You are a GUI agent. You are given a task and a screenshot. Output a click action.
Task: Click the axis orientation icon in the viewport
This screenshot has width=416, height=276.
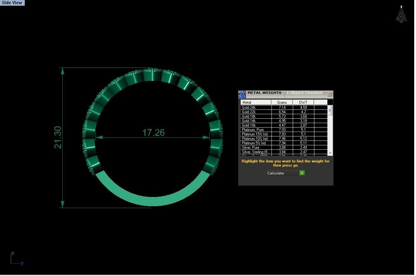click(x=17, y=259)
